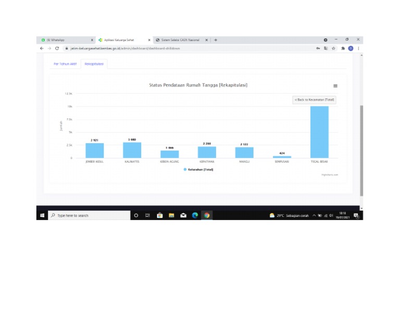
Task: Click Back to Kecamatan [Total] button
Action: pos(314,99)
